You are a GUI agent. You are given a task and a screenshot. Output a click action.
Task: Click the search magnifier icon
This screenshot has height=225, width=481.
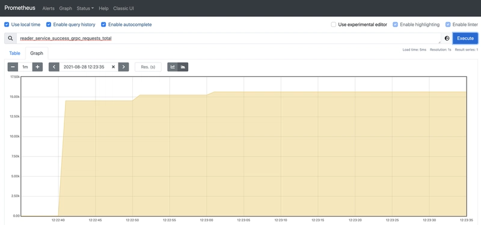[10, 39]
